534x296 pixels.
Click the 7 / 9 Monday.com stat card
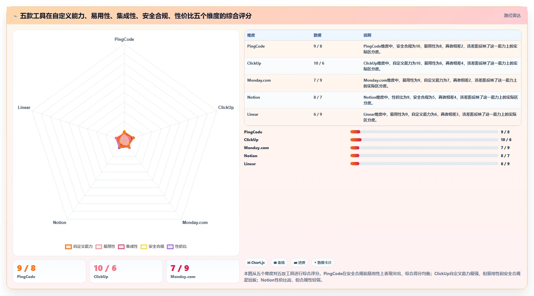[x=203, y=271]
